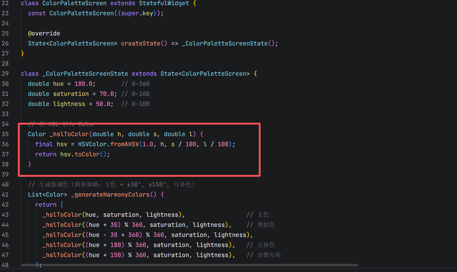457x272 pixels.
Task: Click the value "180.0" on line 30
Action: click(x=84, y=84)
